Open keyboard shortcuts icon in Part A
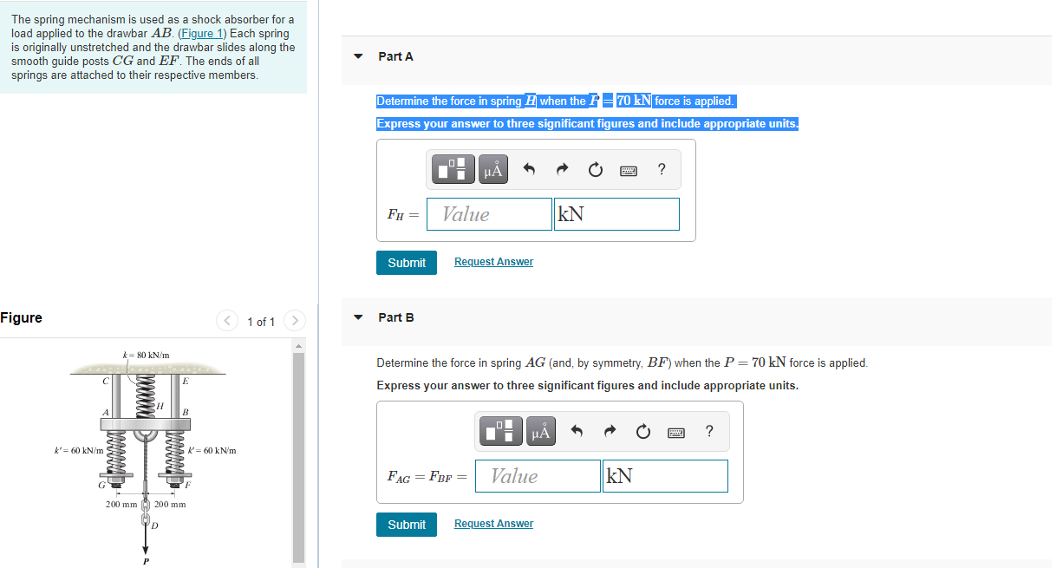Screen dimensions: 1063x568 pos(629,171)
